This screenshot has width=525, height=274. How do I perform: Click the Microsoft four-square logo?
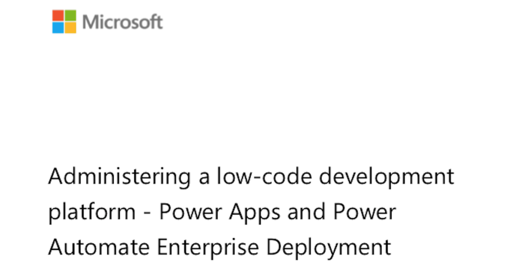coord(64,22)
